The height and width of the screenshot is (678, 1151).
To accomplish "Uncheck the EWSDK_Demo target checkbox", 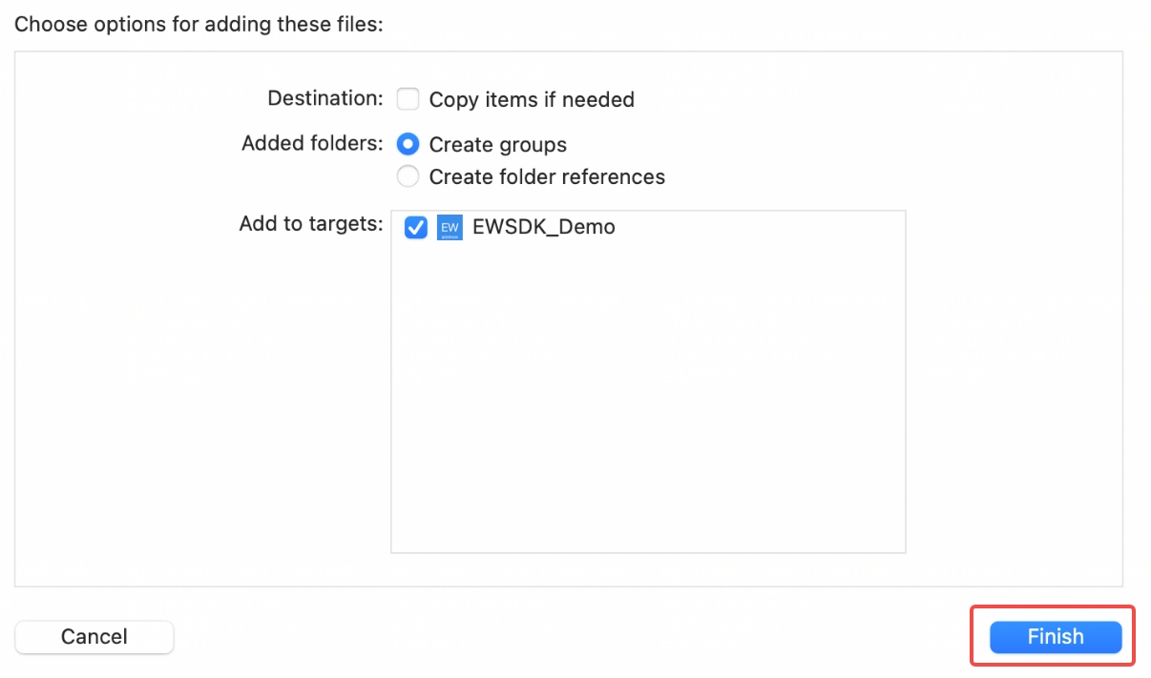I will [x=416, y=227].
